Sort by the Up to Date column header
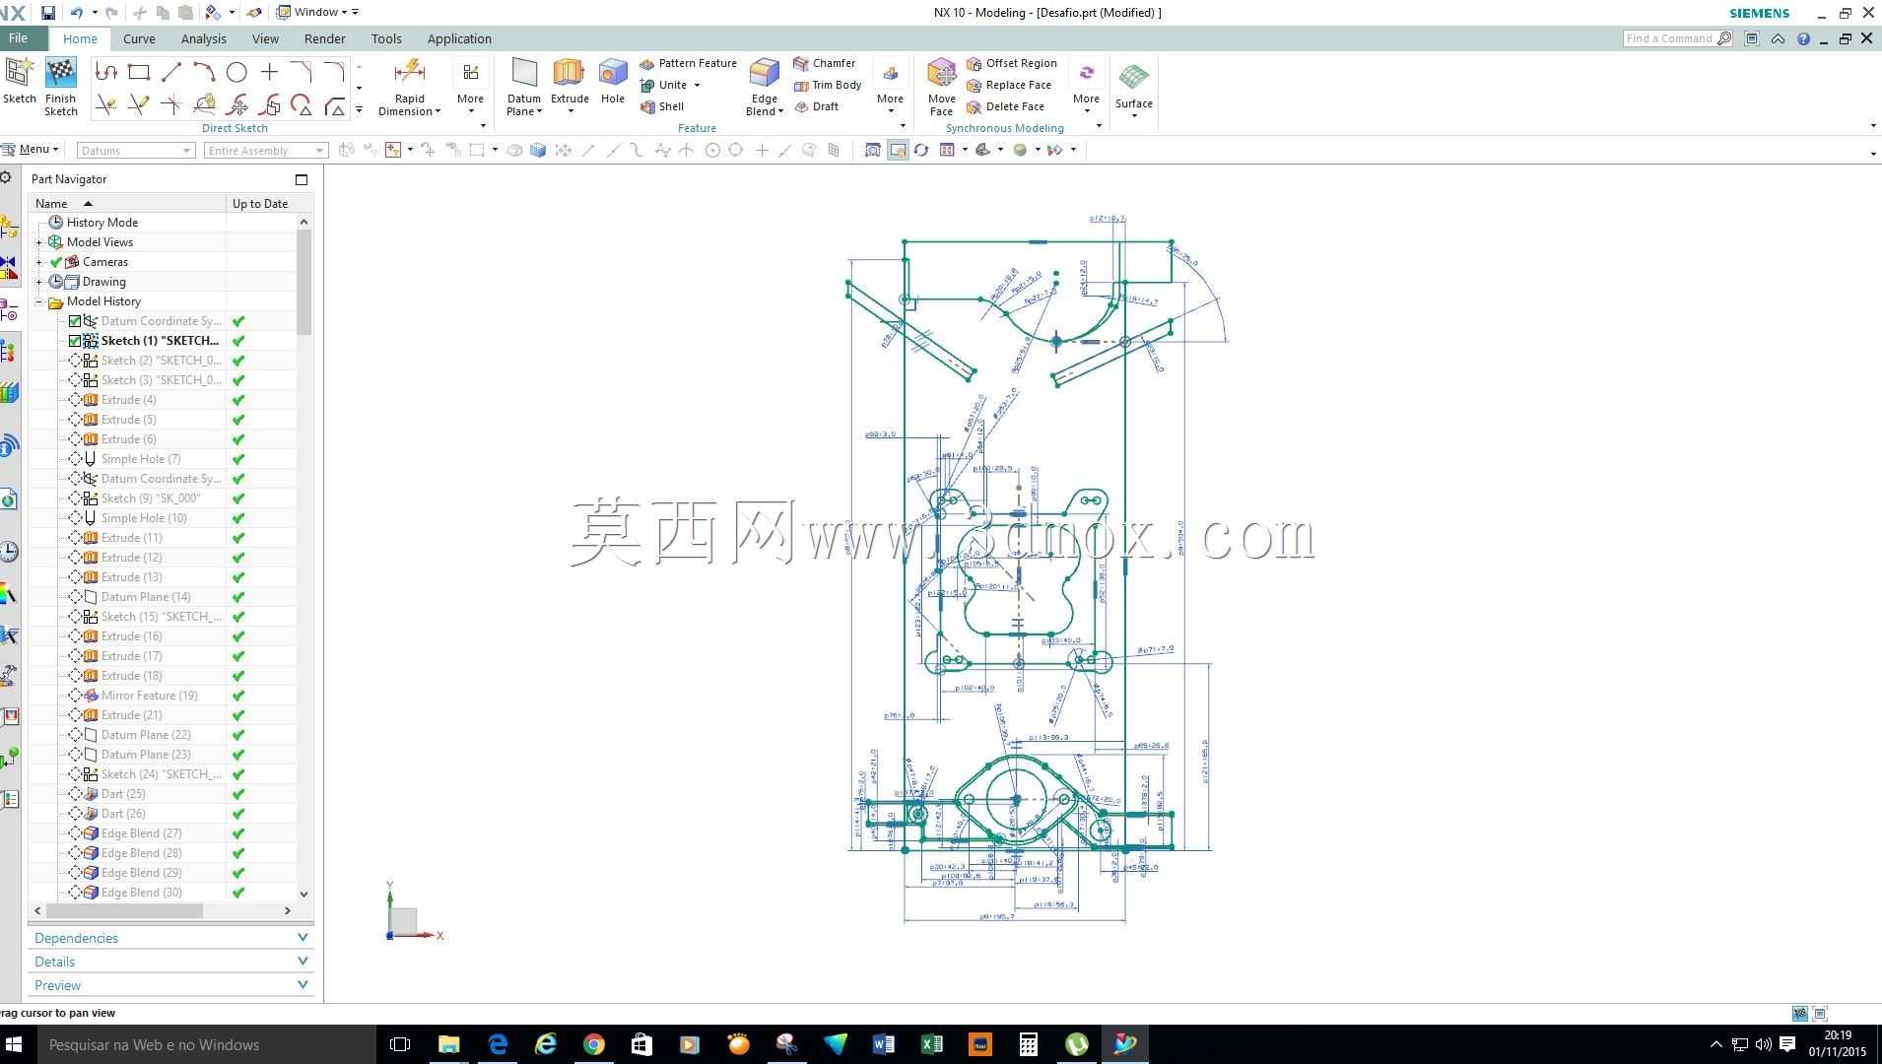The width and height of the screenshot is (1882, 1064). (x=260, y=204)
